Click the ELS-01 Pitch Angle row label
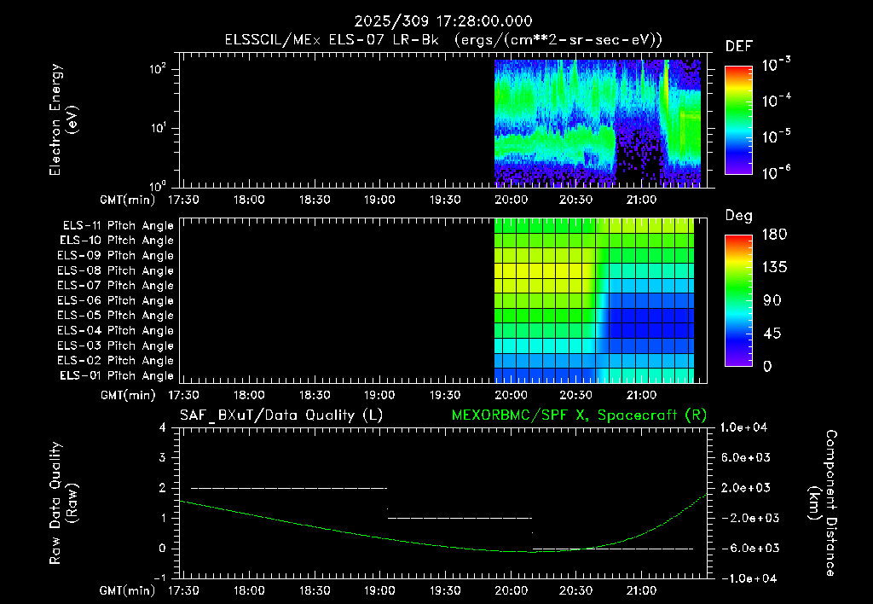Screen dimensions: 873x604 point(117,375)
